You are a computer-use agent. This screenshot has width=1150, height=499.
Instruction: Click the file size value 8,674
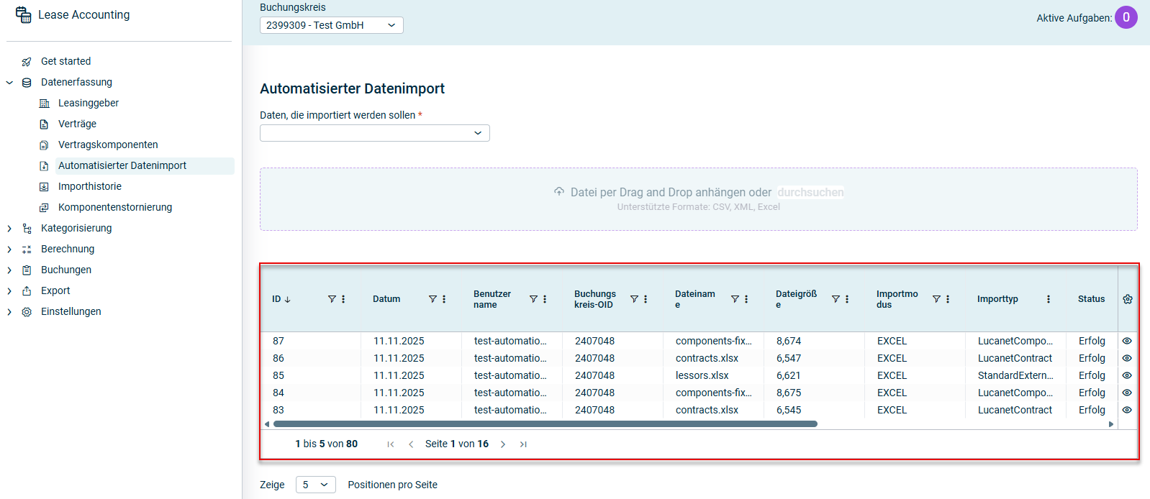point(789,341)
